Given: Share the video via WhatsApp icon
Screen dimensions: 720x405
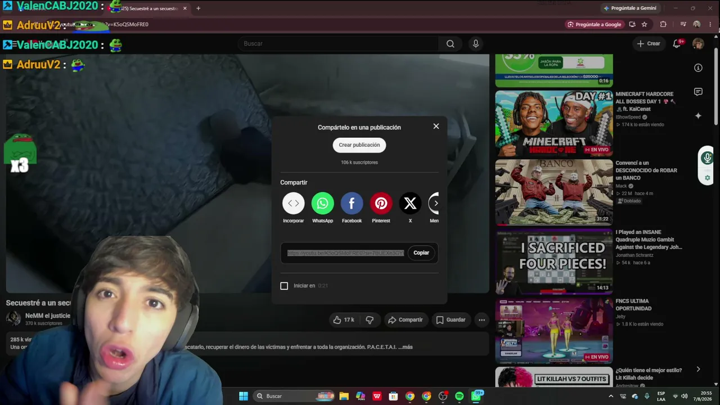Looking at the screenshot, I should [x=322, y=203].
